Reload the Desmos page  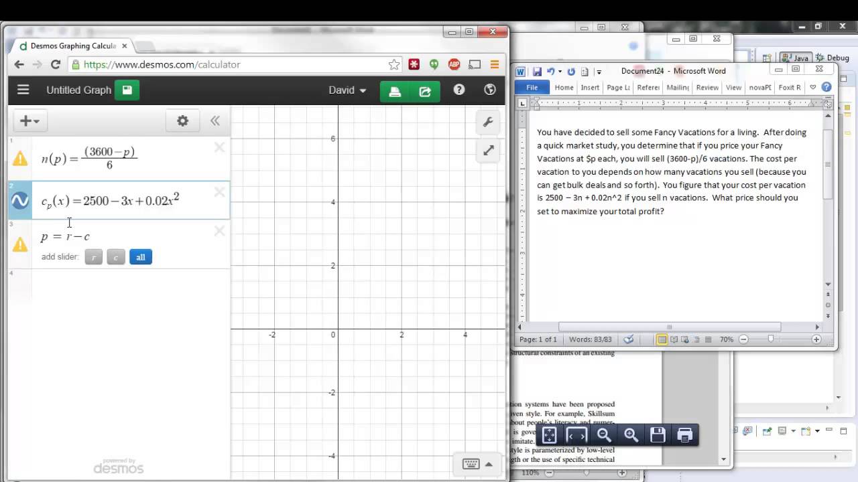[x=56, y=64]
